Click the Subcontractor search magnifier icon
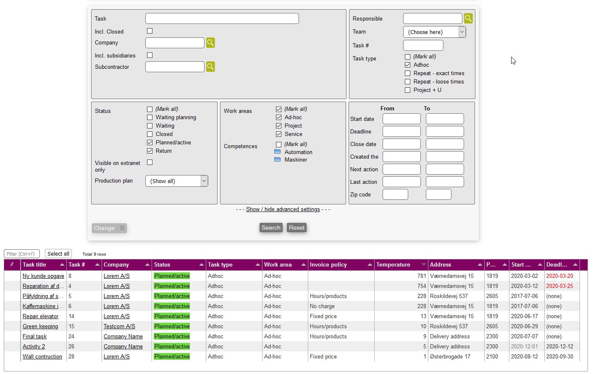 point(210,67)
